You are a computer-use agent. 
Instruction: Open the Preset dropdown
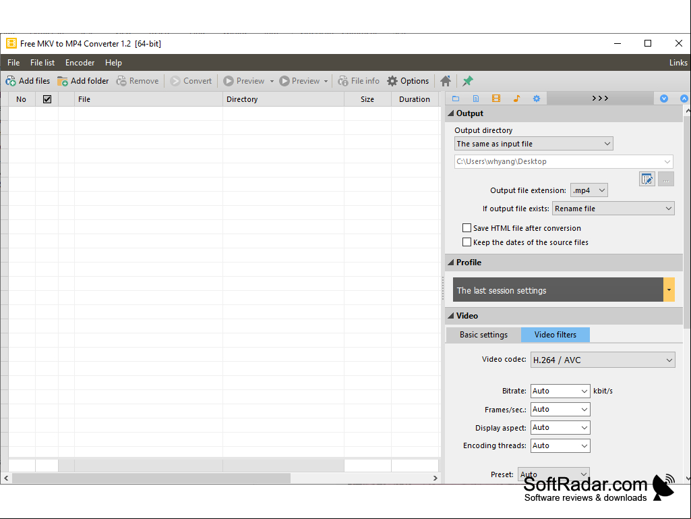tap(553, 474)
